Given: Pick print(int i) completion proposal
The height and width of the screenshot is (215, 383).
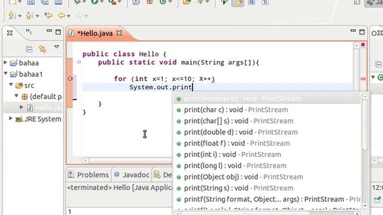Looking at the screenshot, I should [267, 155].
